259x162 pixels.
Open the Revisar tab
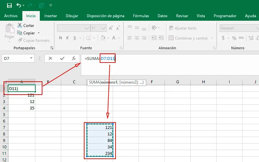tap(182, 16)
